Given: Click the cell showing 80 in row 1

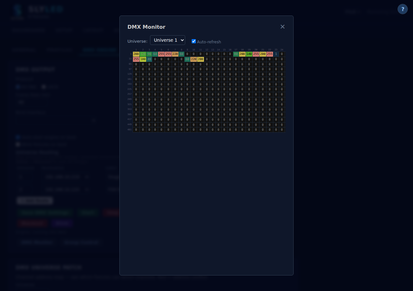Looking at the screenshot, I should click(x=236, y=54).
